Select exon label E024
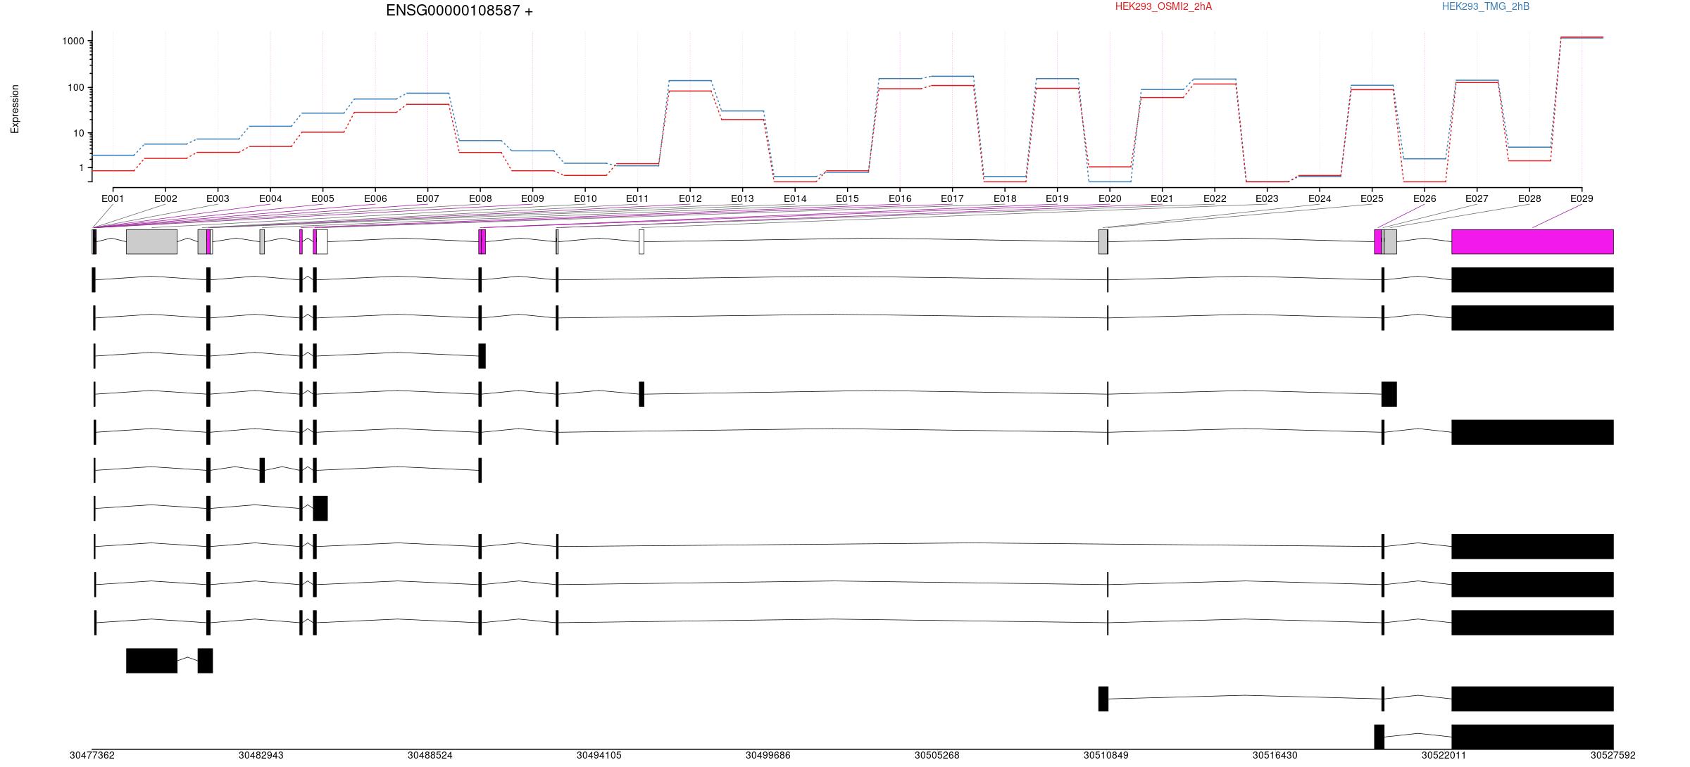Screen dimensions: 1690x767 (1320, 199)
